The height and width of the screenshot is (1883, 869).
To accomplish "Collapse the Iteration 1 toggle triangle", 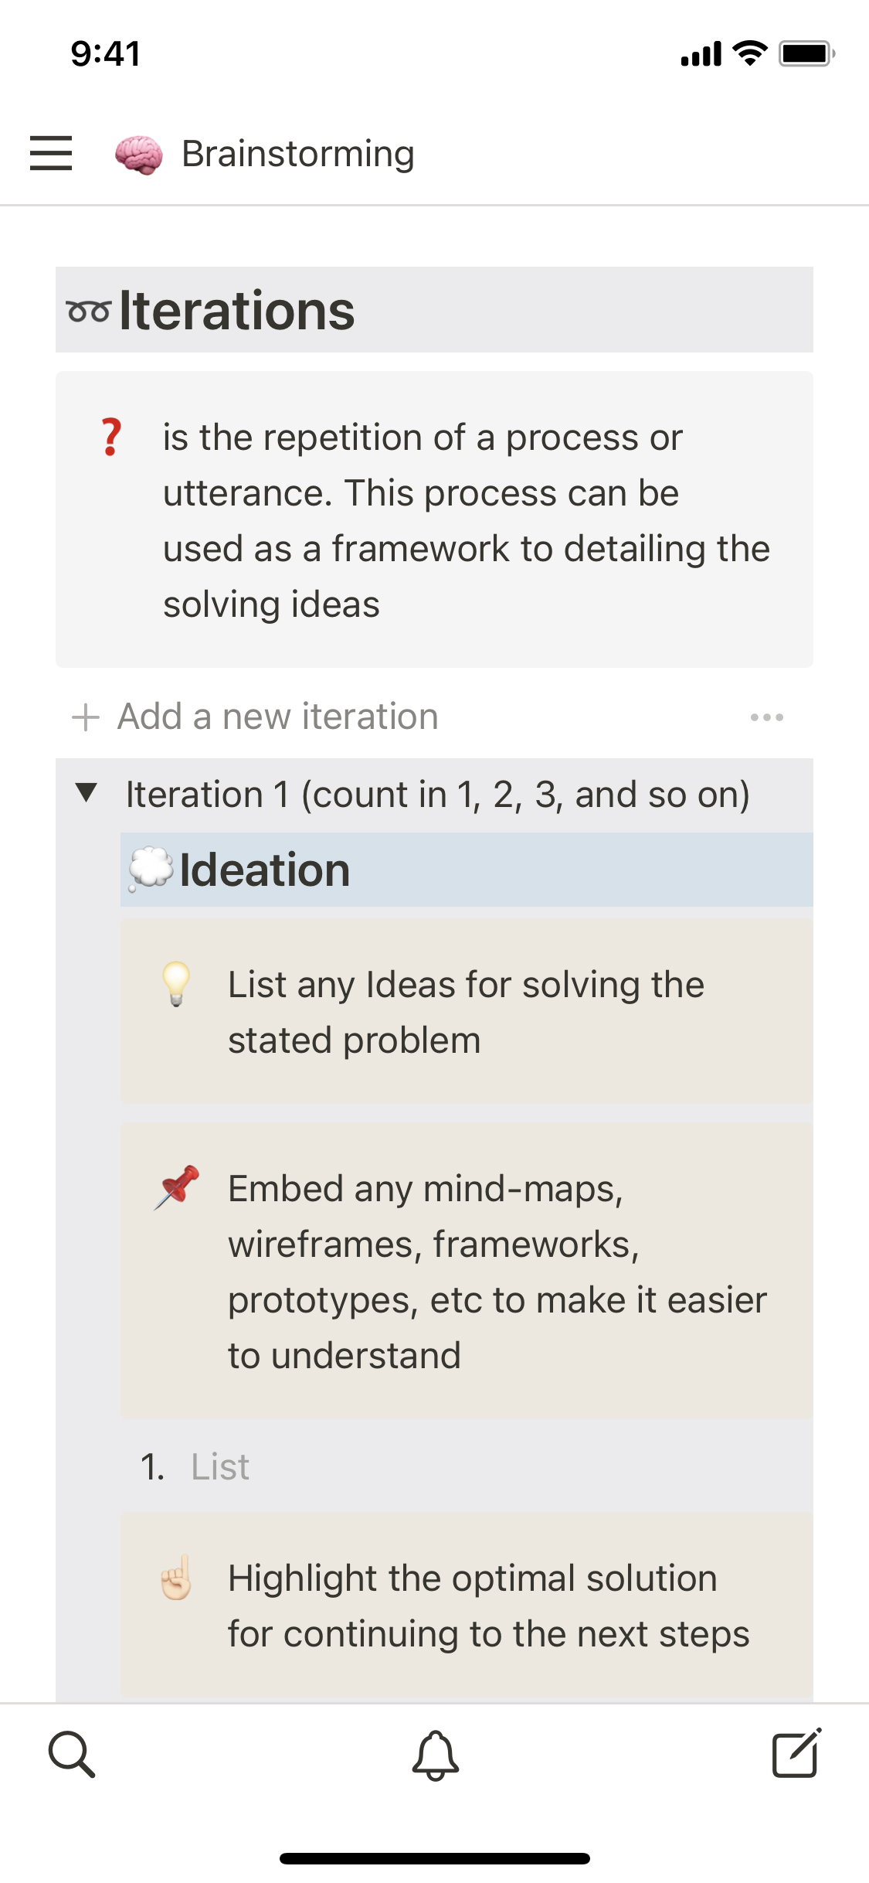I will (x=87, y=792).
